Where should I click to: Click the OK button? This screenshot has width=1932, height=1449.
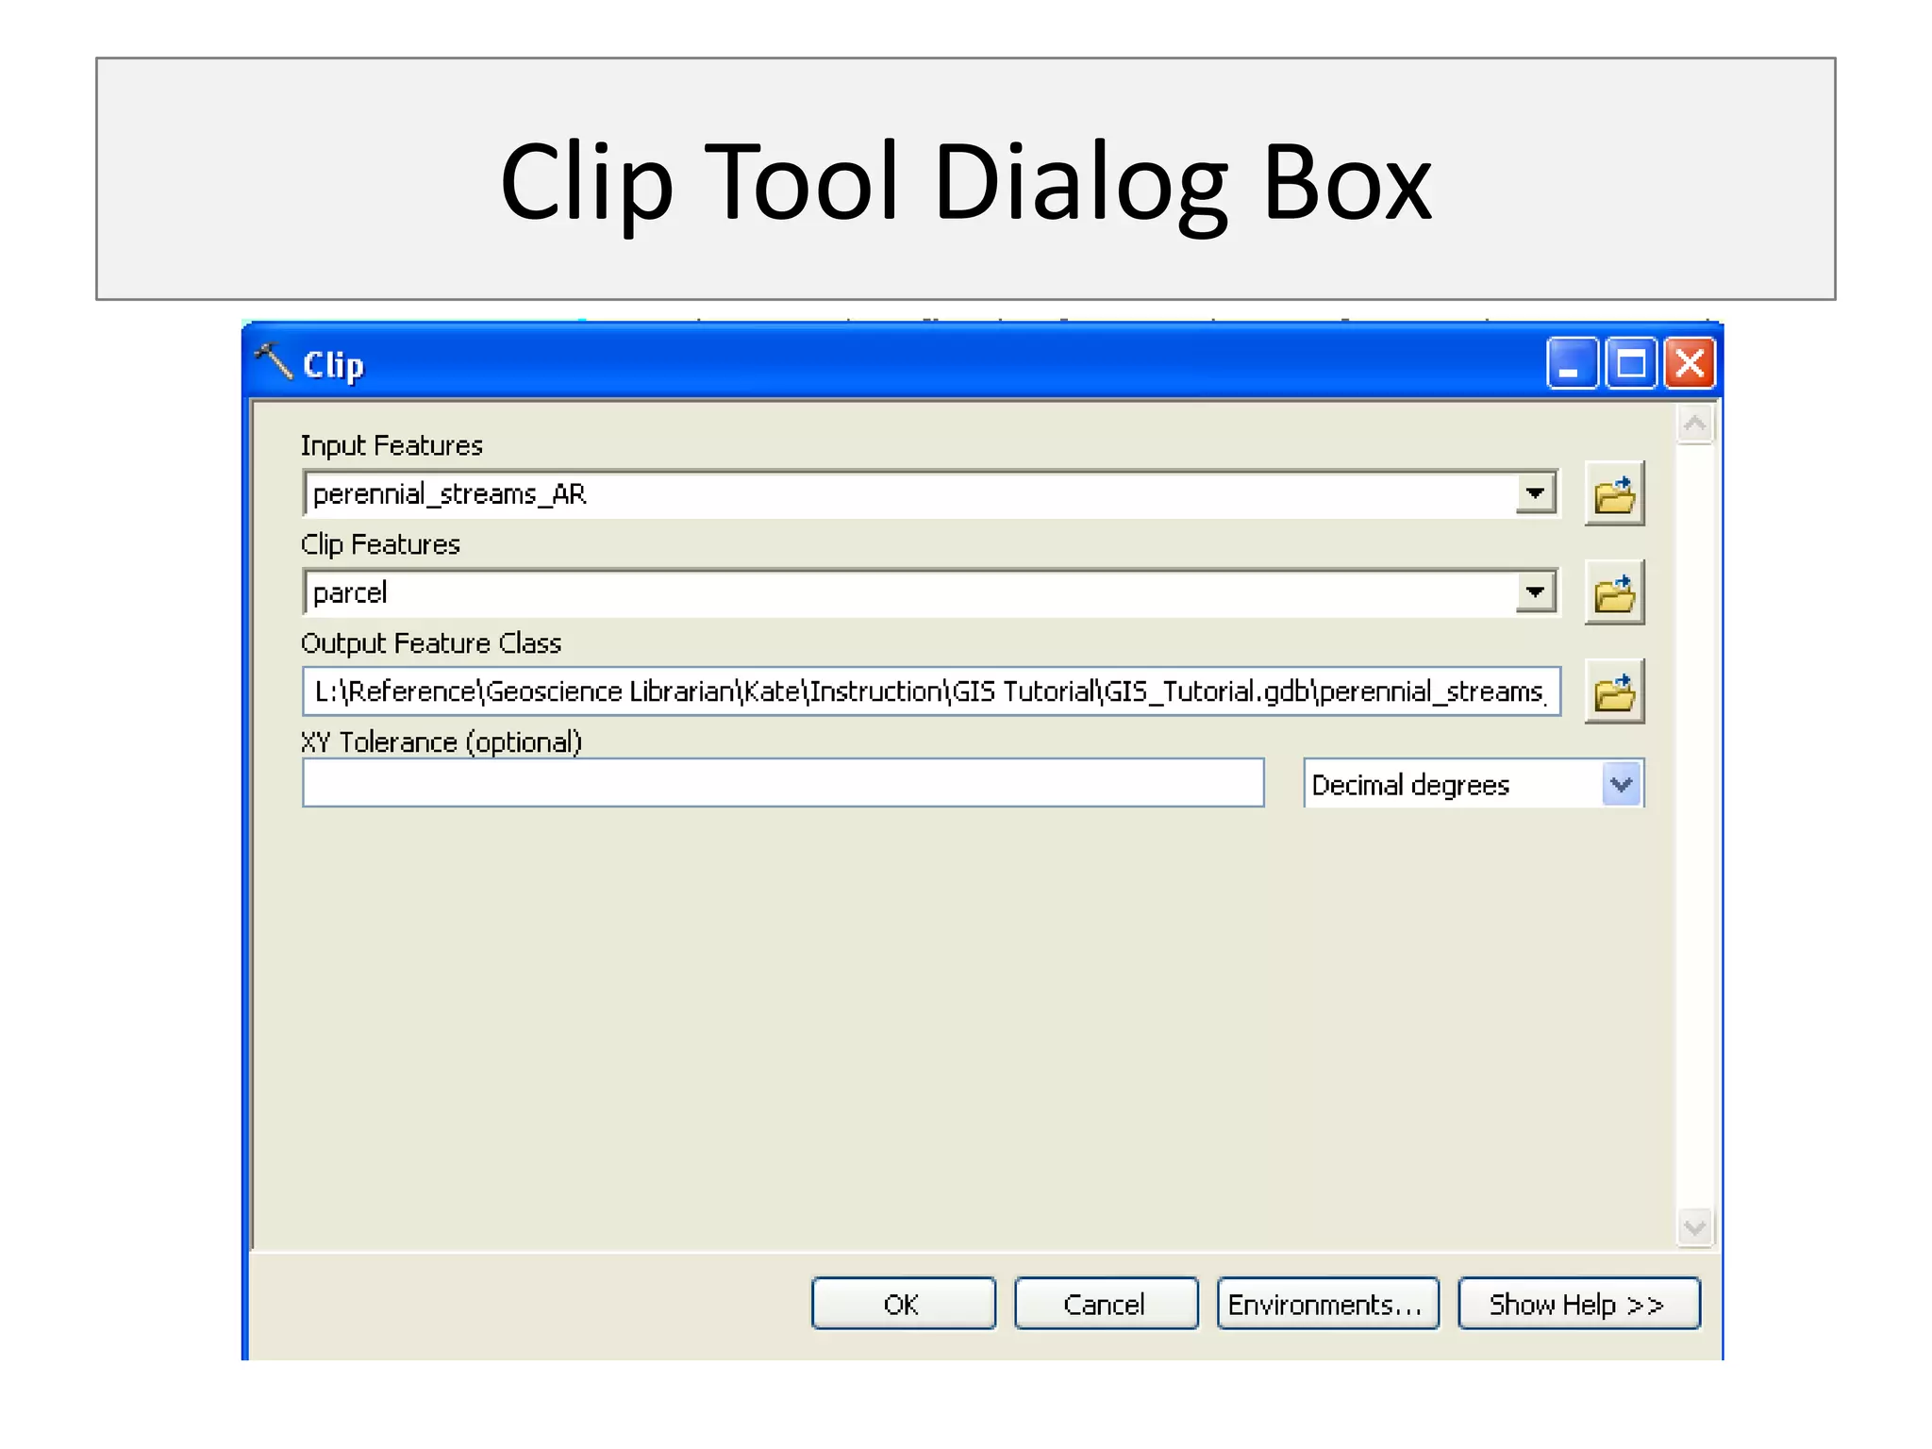[x=903, y=1304]
